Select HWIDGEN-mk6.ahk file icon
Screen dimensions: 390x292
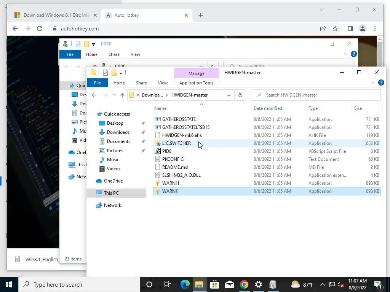(158, 135)
